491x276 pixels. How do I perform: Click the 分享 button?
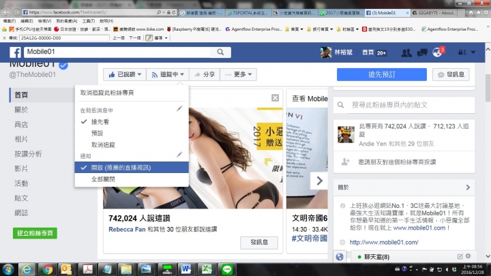(x=205, y=74)
